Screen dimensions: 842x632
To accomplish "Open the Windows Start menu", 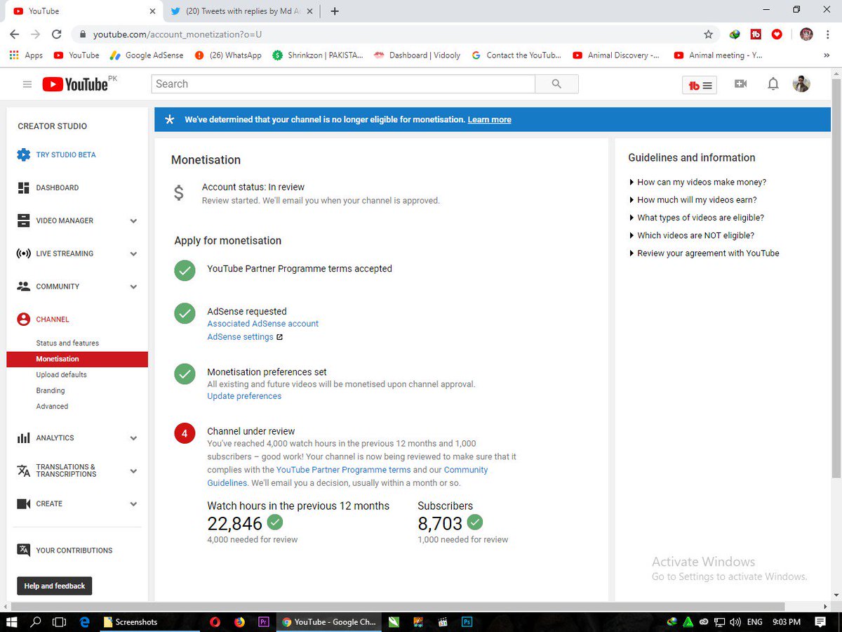I will point(11,621).
